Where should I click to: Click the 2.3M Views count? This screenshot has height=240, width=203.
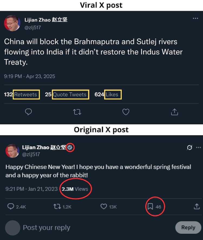point(75,189)
